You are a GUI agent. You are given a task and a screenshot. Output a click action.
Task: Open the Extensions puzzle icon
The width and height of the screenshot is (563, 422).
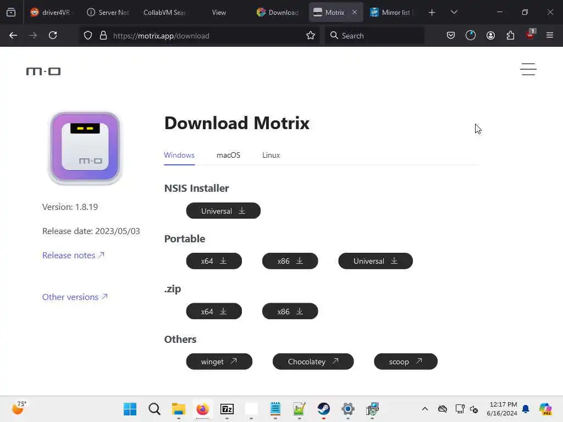click(510, 36)
